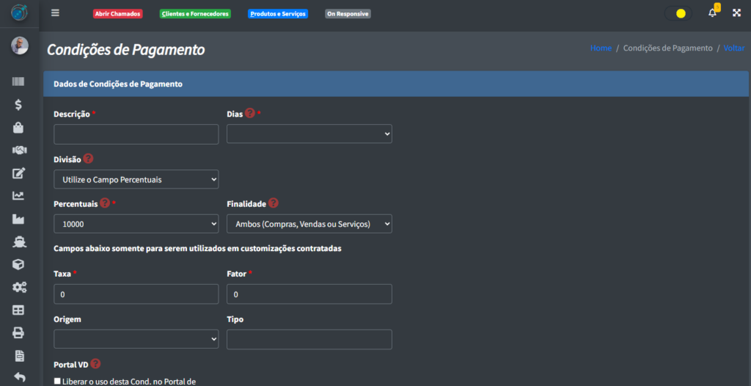Click into the Descrição text field
The height and width of the screenshot is (386, 751).
[x=136, y=134]
